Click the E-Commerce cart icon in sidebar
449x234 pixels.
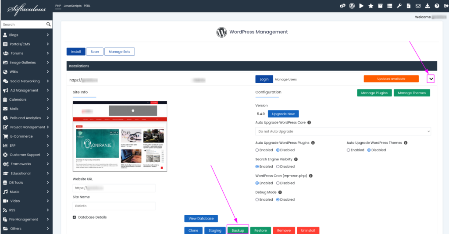[5, 136]
